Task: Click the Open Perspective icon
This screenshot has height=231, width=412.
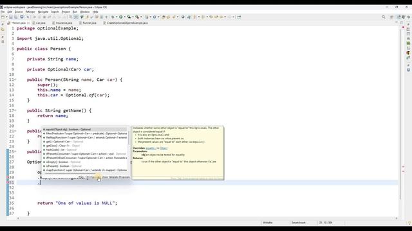Action: point(392,17)
